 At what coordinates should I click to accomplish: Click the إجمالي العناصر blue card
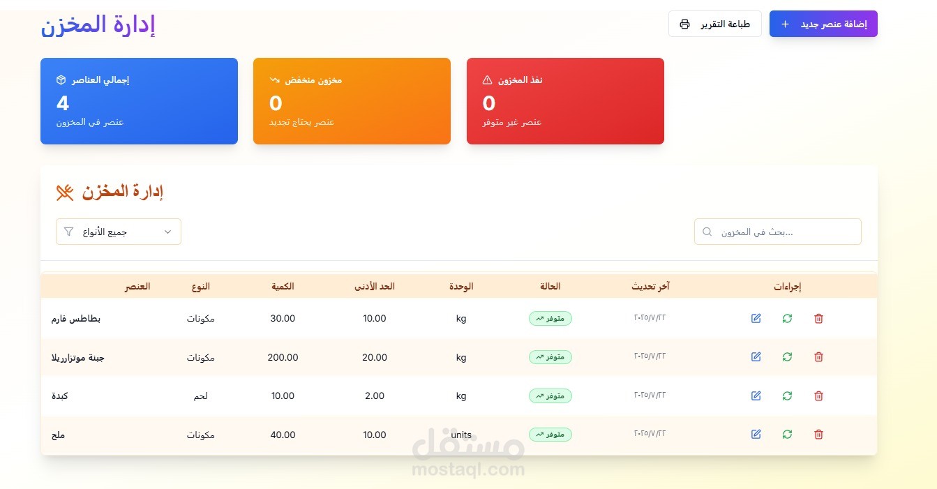139,101
